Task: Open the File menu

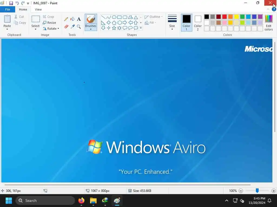Action: click(7, 9)
